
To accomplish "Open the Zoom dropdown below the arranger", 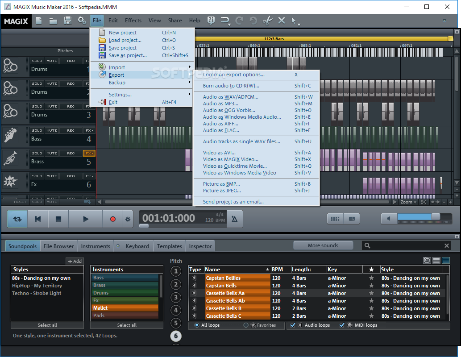I will click(x=408, y=202).
